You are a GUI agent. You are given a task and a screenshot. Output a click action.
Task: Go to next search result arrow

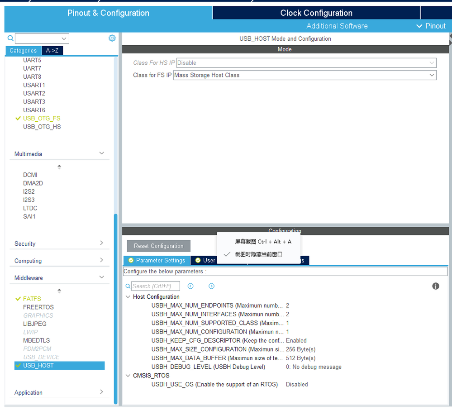[212, 286]
